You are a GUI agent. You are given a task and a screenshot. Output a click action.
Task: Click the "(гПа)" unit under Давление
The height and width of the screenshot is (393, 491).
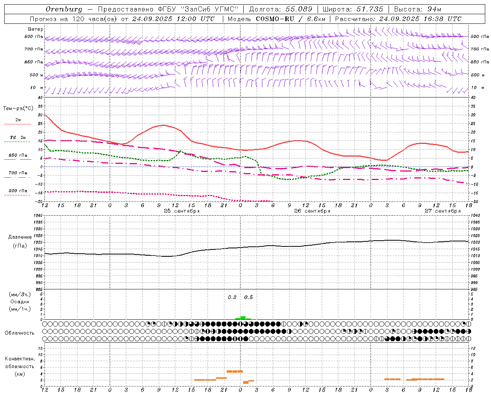[20, 246]
